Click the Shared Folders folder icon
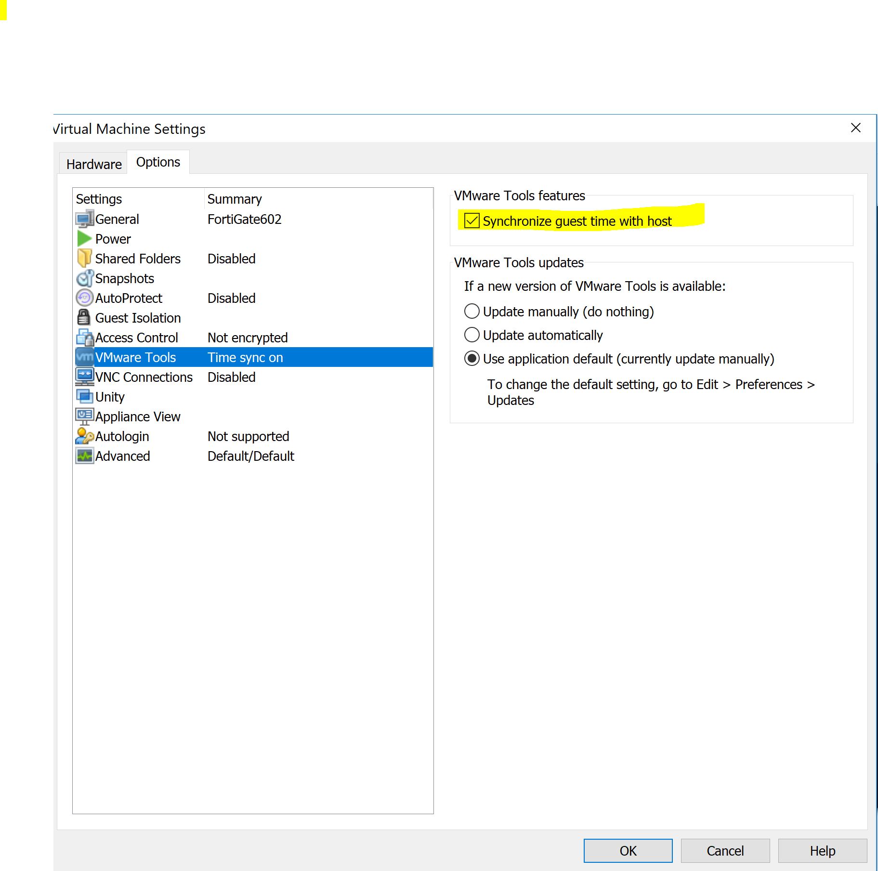Image resolution: width=878 pixels, height=871 pixels. pos(84,259)
